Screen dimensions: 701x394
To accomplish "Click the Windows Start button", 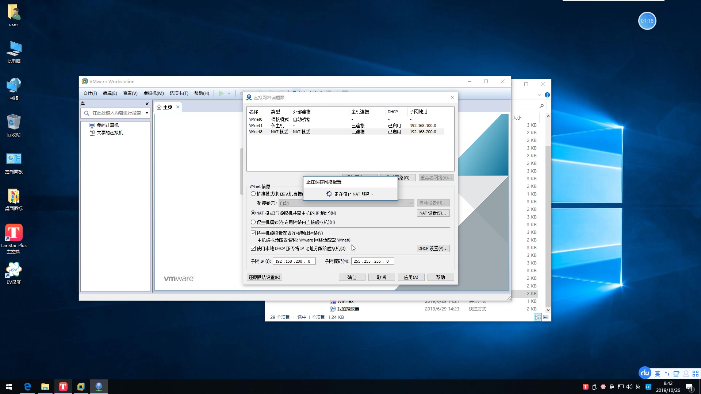I will pyautogui.click(x=9, y=387).
